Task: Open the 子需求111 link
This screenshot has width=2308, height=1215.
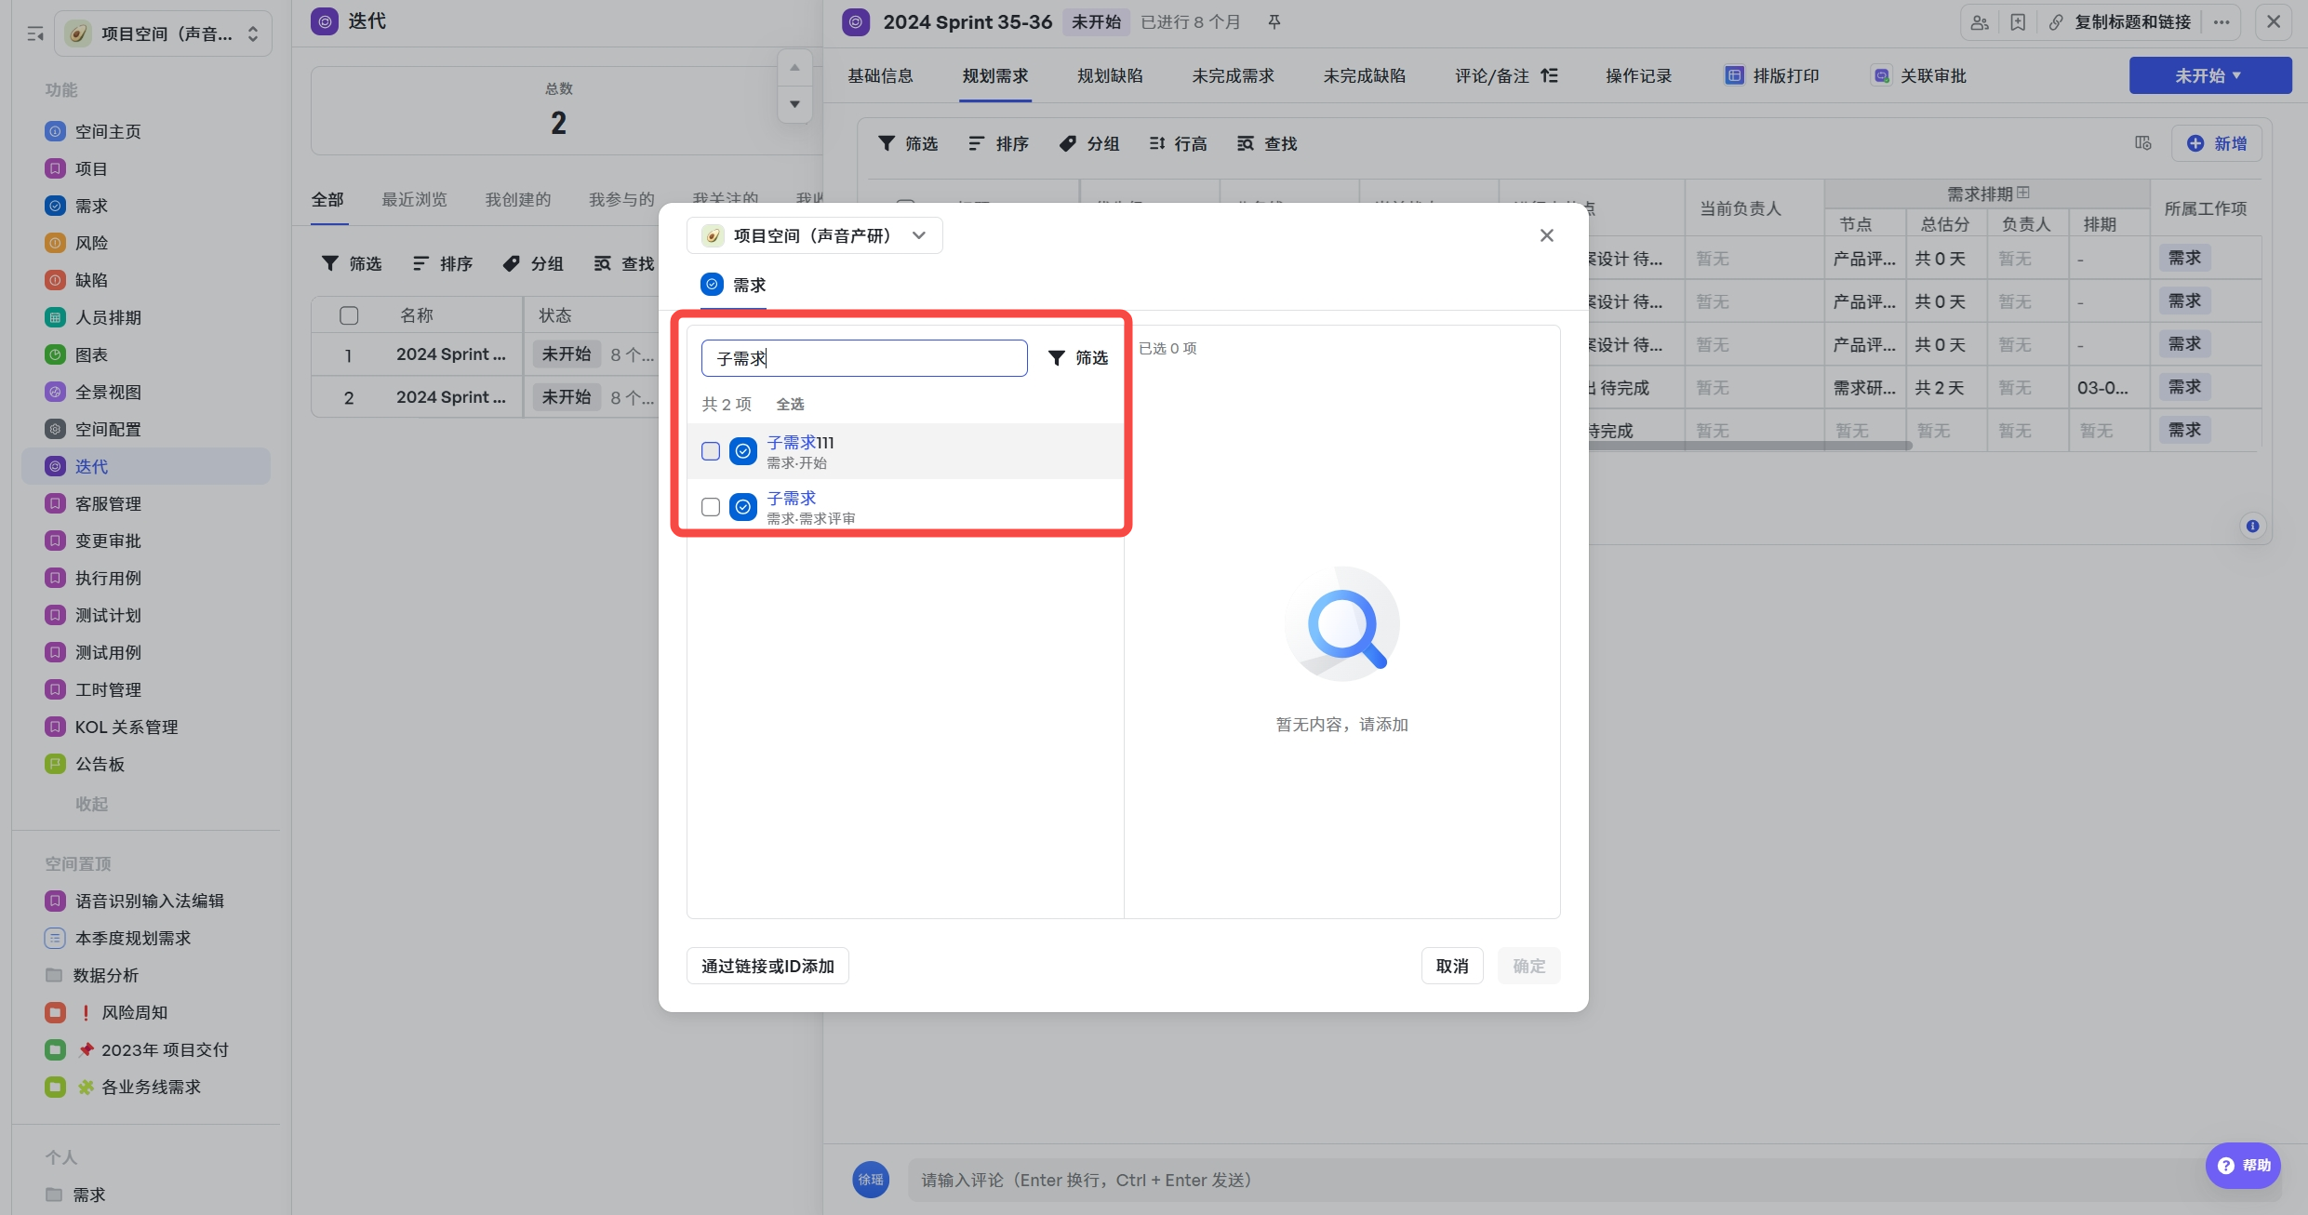Action: 800,442
